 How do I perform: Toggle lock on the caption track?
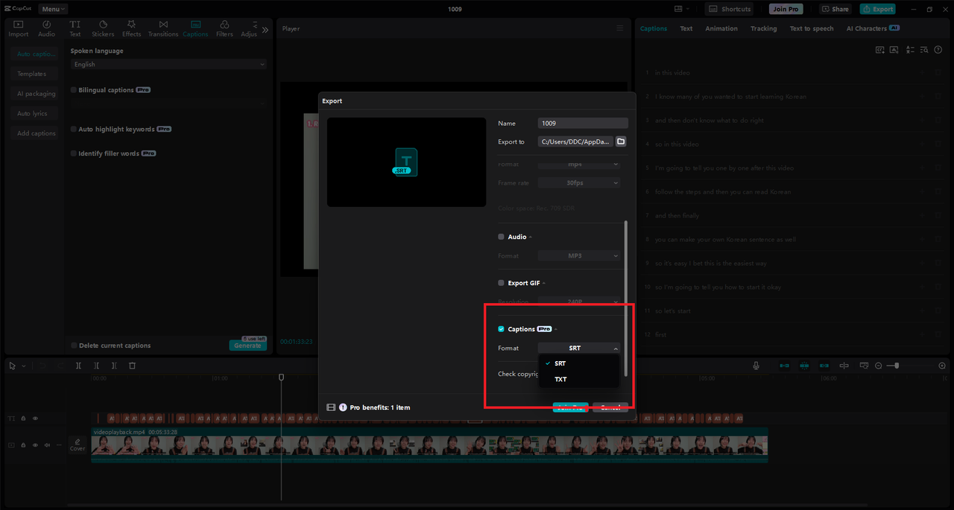pyautogui.click(x=23, y=418)
